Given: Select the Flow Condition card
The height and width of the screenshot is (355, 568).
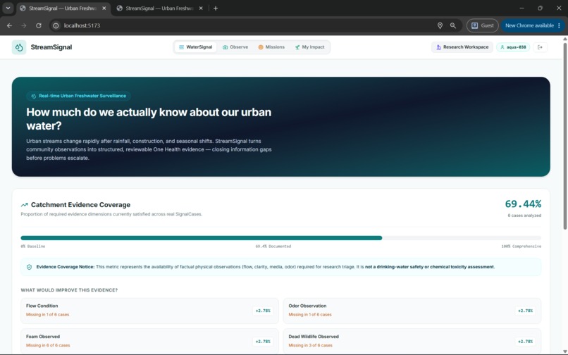Looking at the screenshot, I should pos(149,311).
